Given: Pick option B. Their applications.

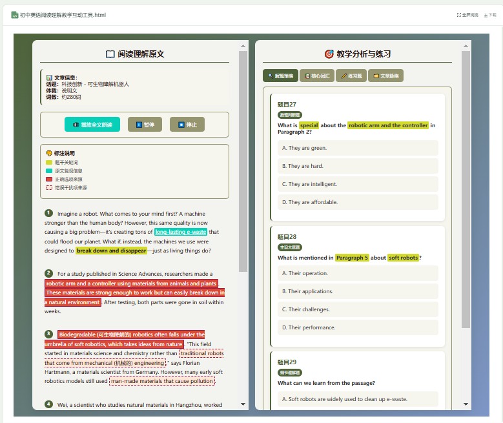Looking at the screenshot, I should 357,291.
